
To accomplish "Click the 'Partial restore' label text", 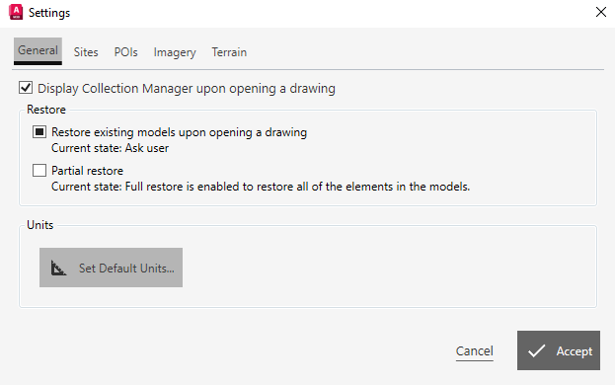I will (x=88, y=171).
